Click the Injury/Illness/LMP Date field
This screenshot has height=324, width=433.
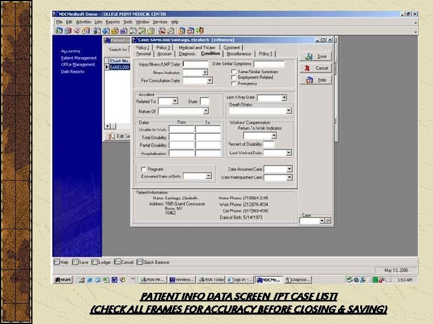tap(195, 64)
